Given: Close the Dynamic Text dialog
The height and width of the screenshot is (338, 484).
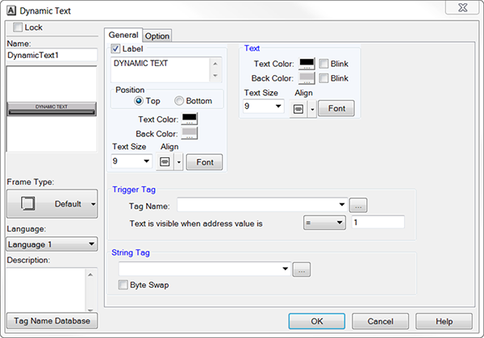Looking at the screenshot, I should tap(462, 7).
